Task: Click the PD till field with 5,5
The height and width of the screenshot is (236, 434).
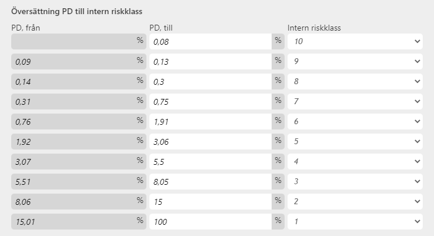Action: click(210, 161)
